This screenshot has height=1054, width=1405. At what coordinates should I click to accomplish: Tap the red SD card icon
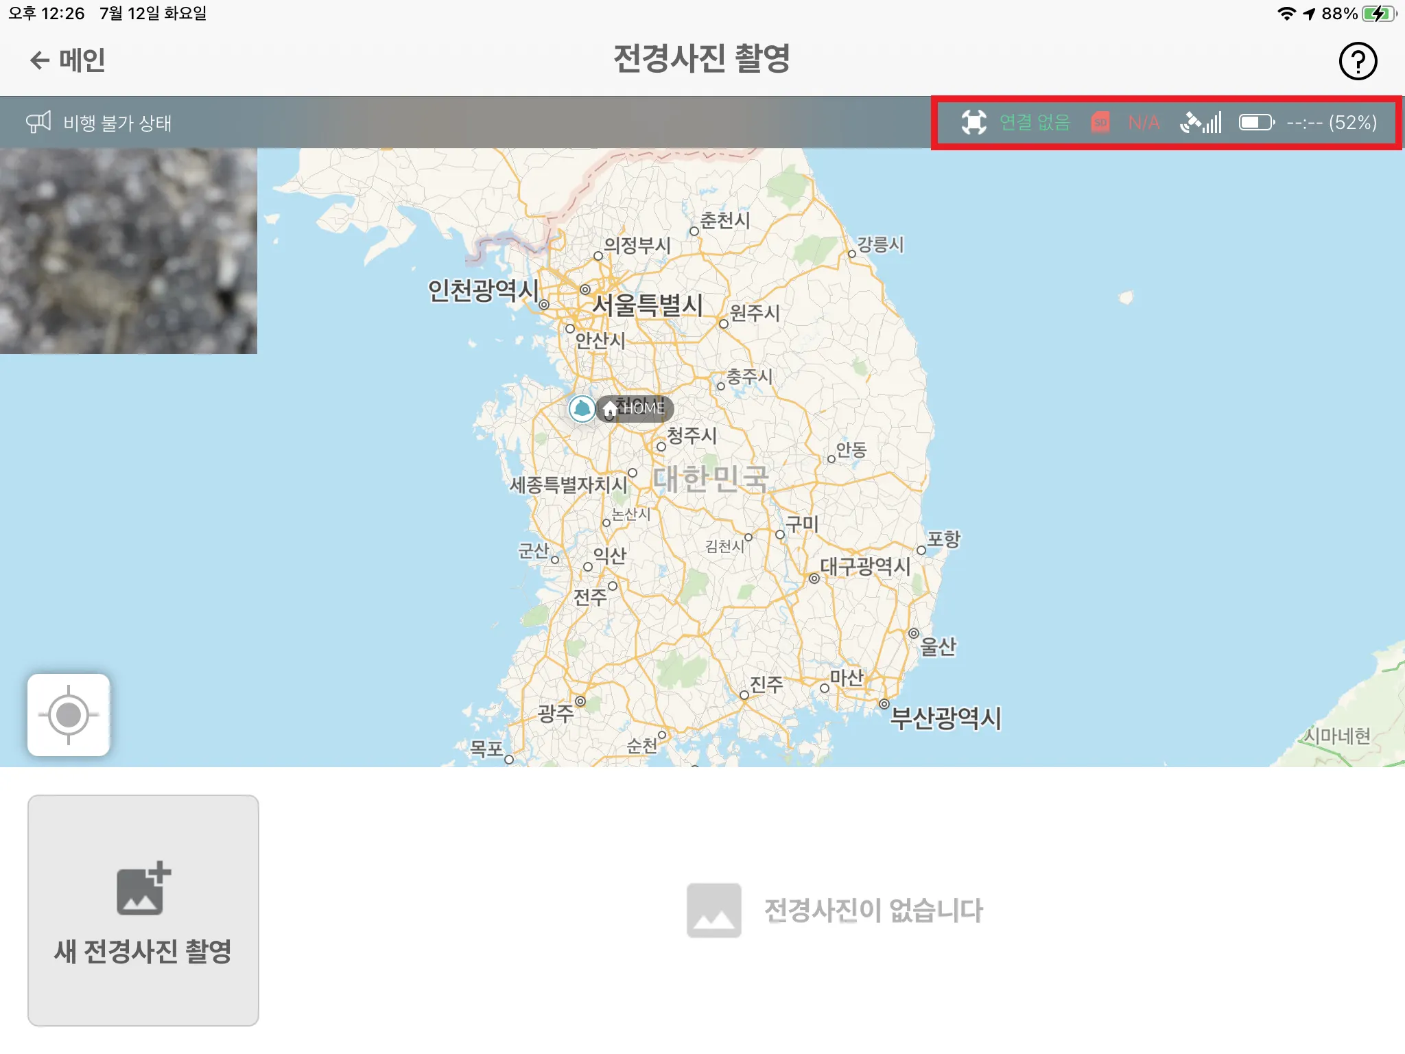[x=1100, y=122]
